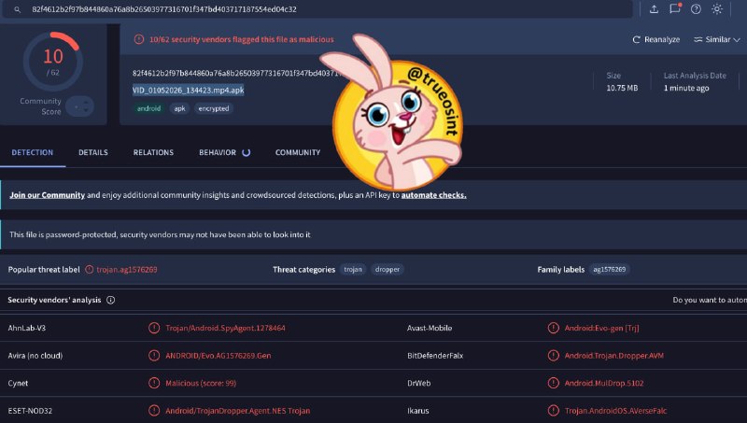
Task: Select the encrypted tag
Action: click(x=214, y=108)
